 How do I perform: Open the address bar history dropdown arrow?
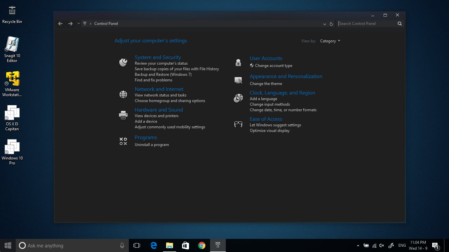325,23
